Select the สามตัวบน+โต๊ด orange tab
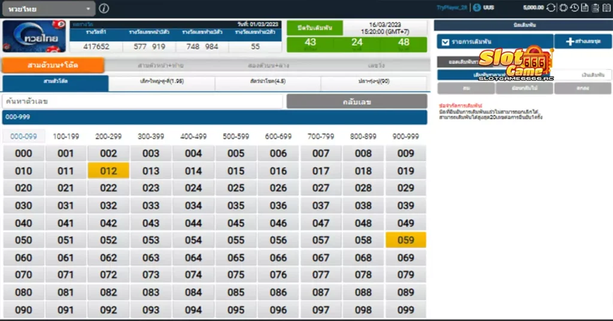 tap(53, 65)
